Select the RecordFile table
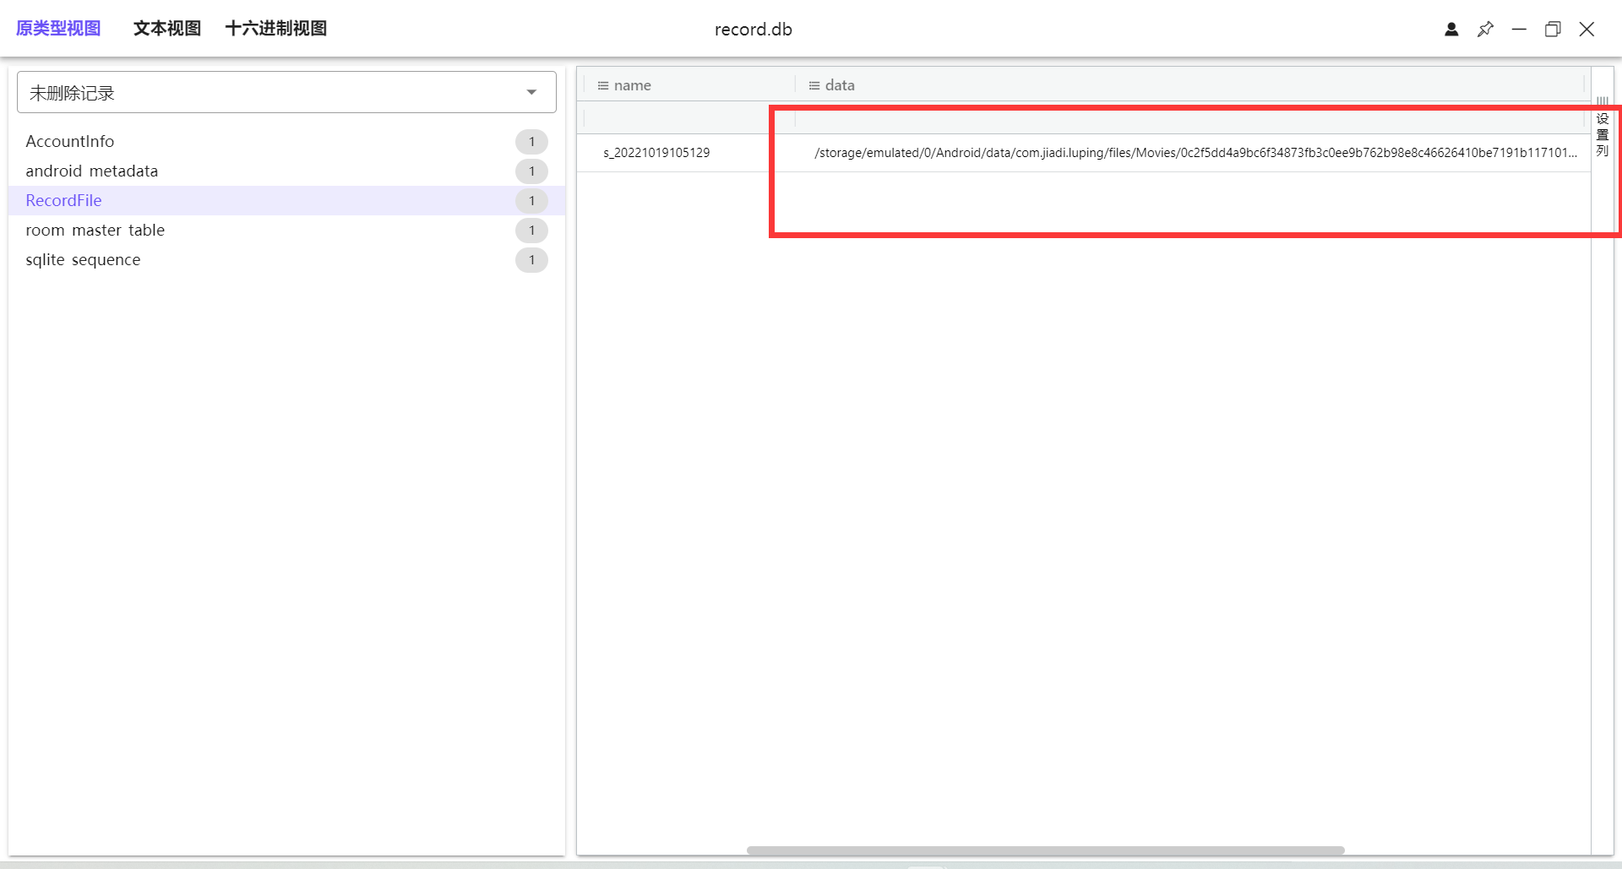The height and width of the screenshot is (869, 1622). click(x=286, y=201)
